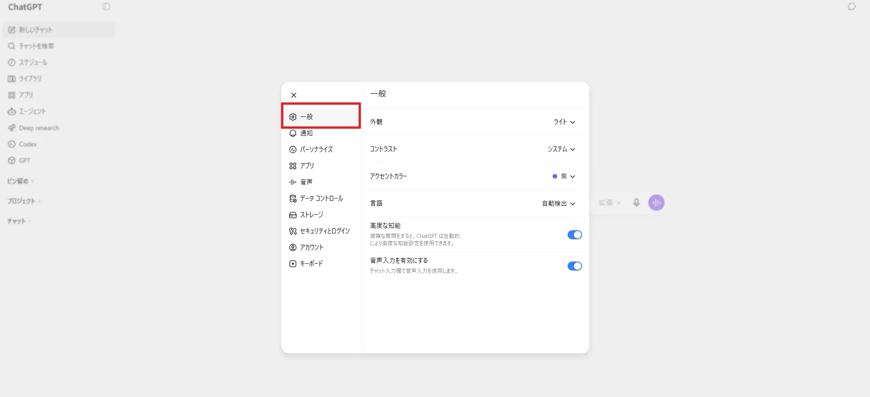Click the shield icon beside セキュリティとログイン

pos(293,231)
